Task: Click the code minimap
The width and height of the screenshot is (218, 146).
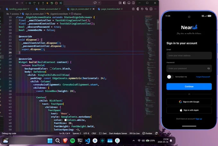Action: (150, 65)
